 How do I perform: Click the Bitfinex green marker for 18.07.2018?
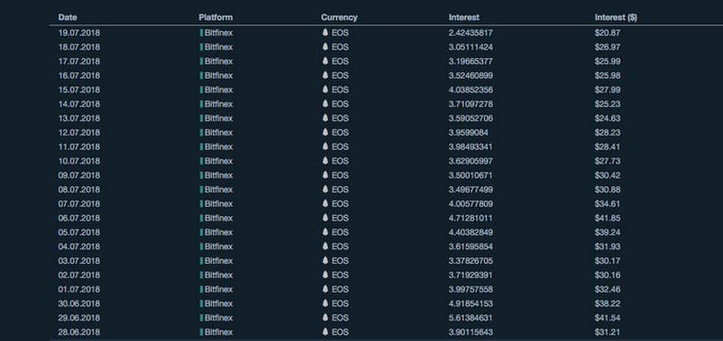click(x=201, y=47)
